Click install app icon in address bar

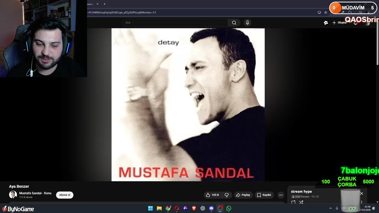click(319, 12)
